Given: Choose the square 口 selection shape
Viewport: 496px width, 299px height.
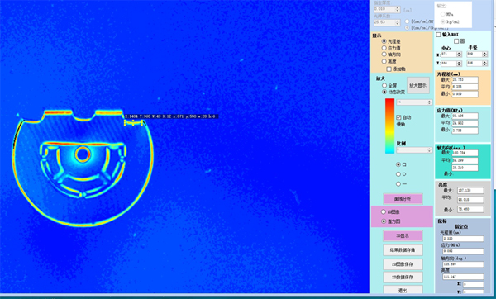Looking at the screenshot, I should pos(398,164).
